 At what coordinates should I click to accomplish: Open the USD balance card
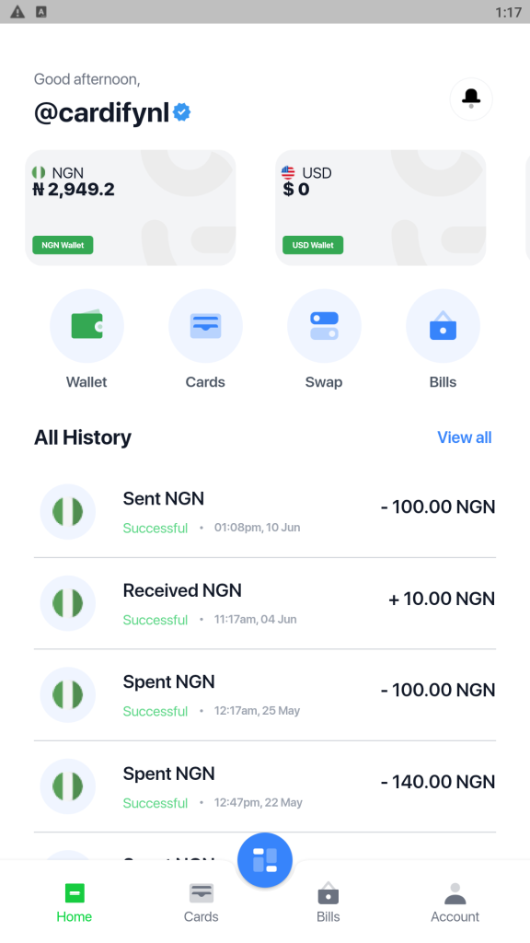[380, 207]
